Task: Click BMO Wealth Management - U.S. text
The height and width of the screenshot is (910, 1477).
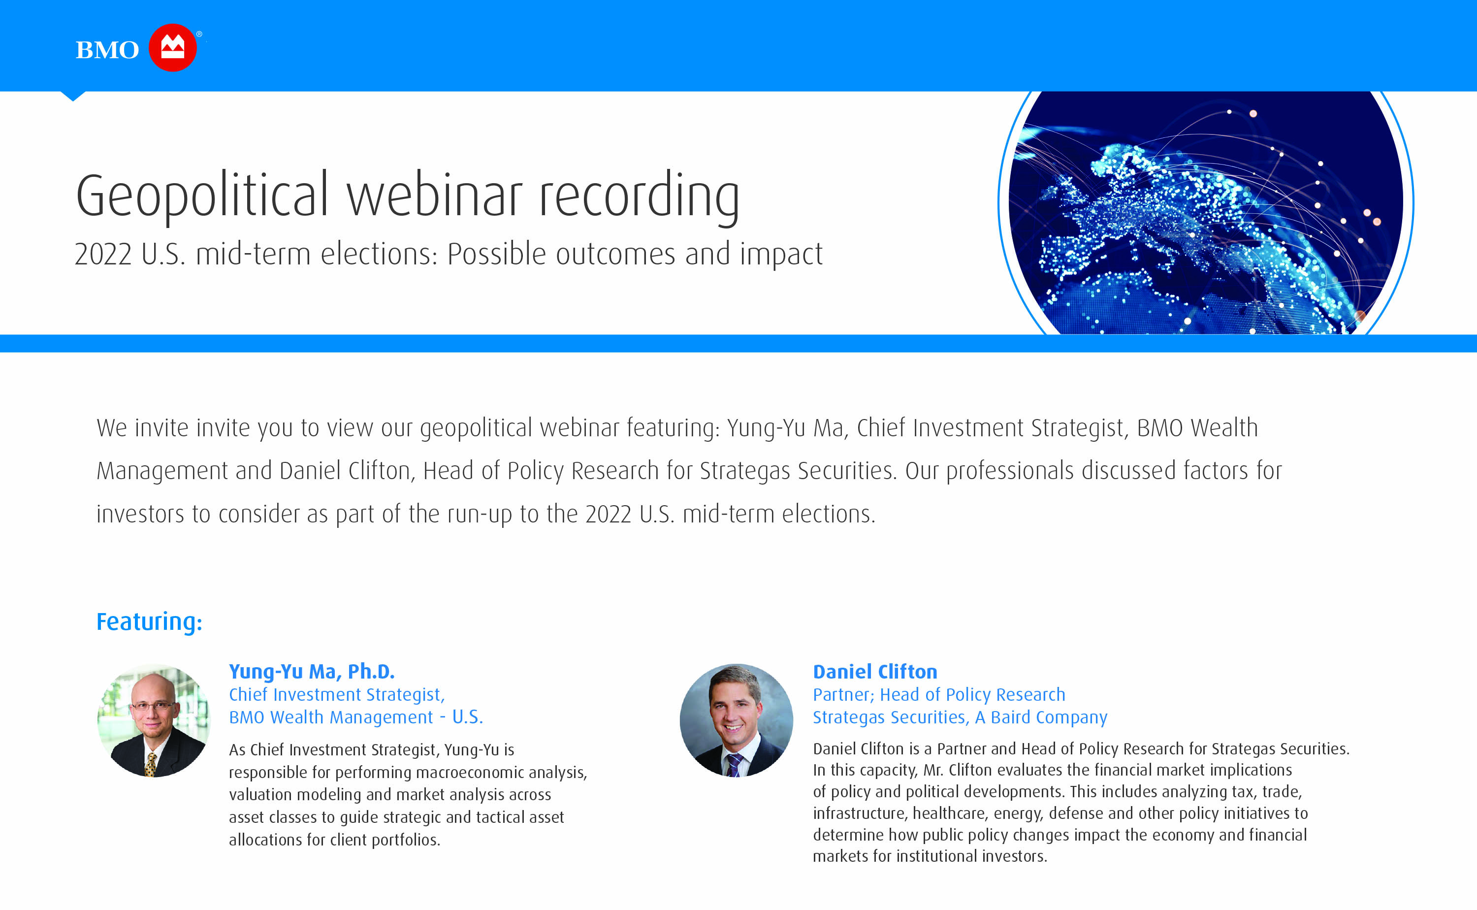Action: (x=355, y=717)
